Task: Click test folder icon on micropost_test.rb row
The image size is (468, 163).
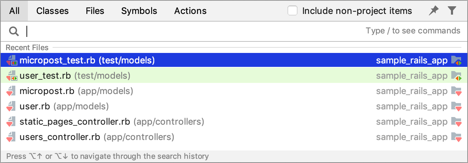Action: pyautogui.click(x=456, y=61)
